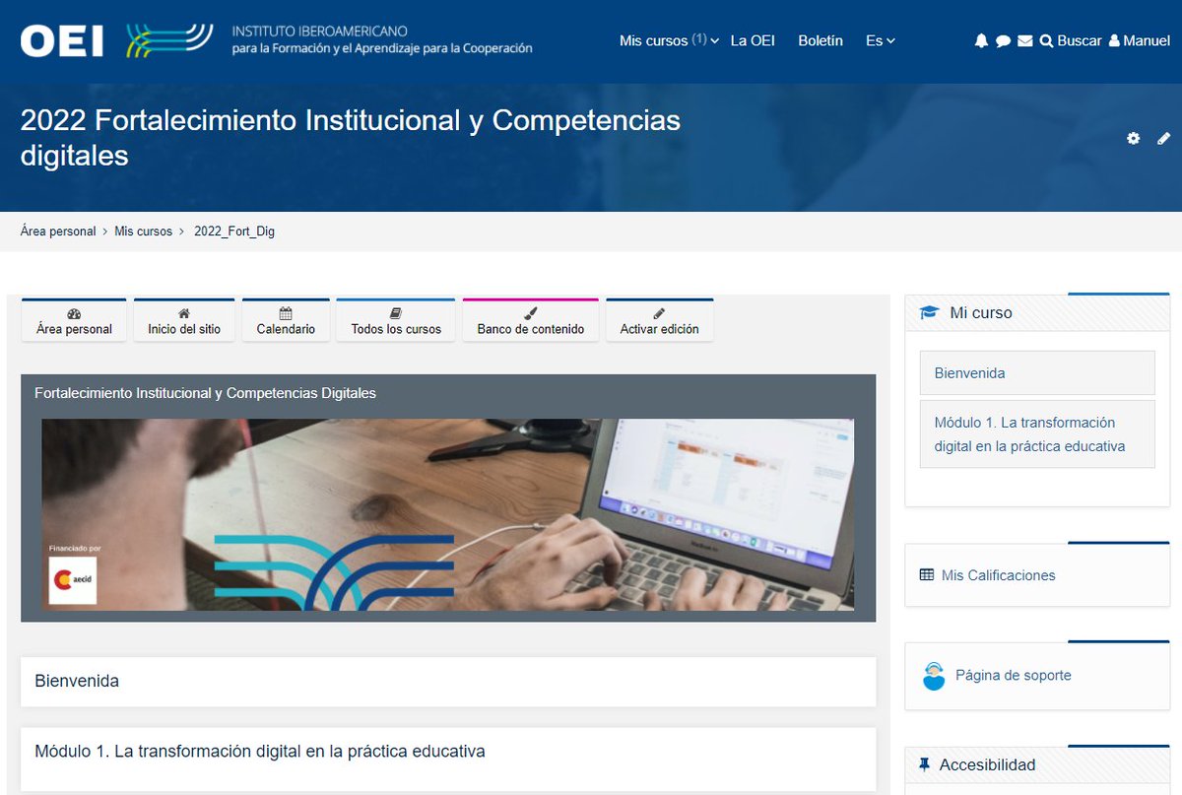Image resolution: width=1182 pixels, height=795 pixels.
Task: Open the Boletín menu item
Action: pos(820,40)
